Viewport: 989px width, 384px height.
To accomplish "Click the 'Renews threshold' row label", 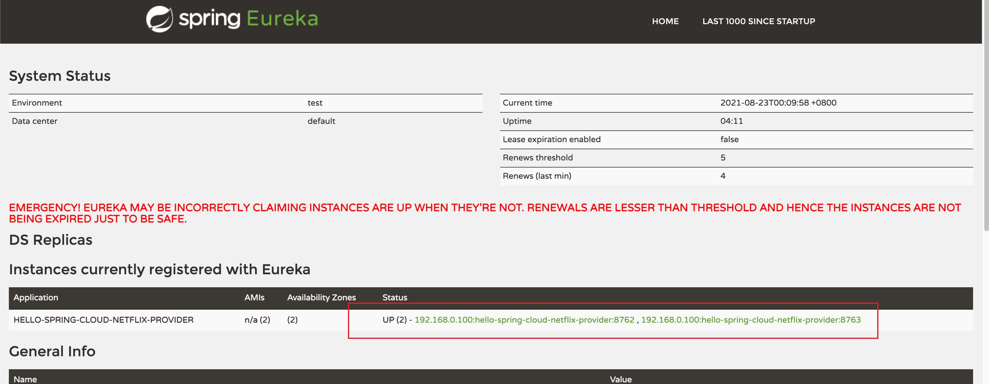I will 538,158.
